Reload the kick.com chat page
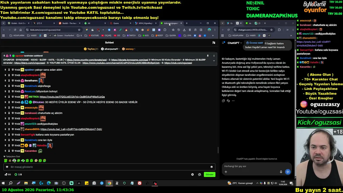 click(x=15, y=30)
